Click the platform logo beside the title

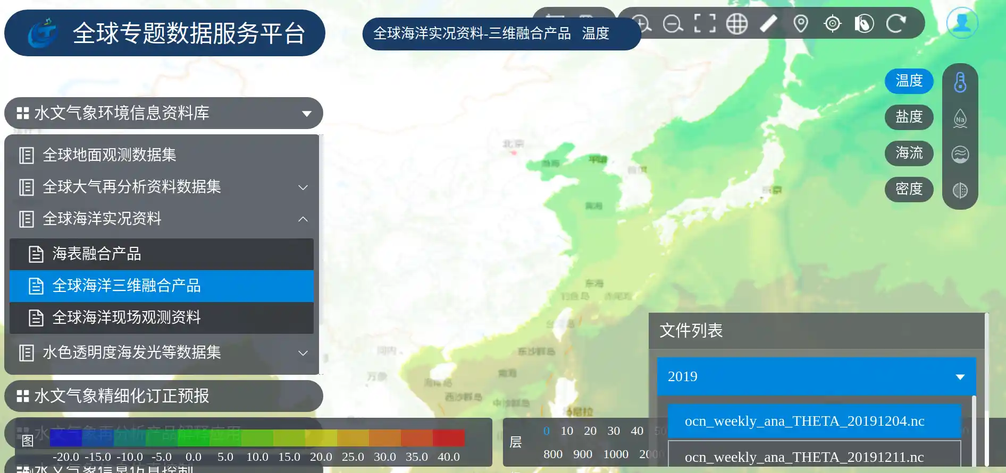tap(43, 33)
